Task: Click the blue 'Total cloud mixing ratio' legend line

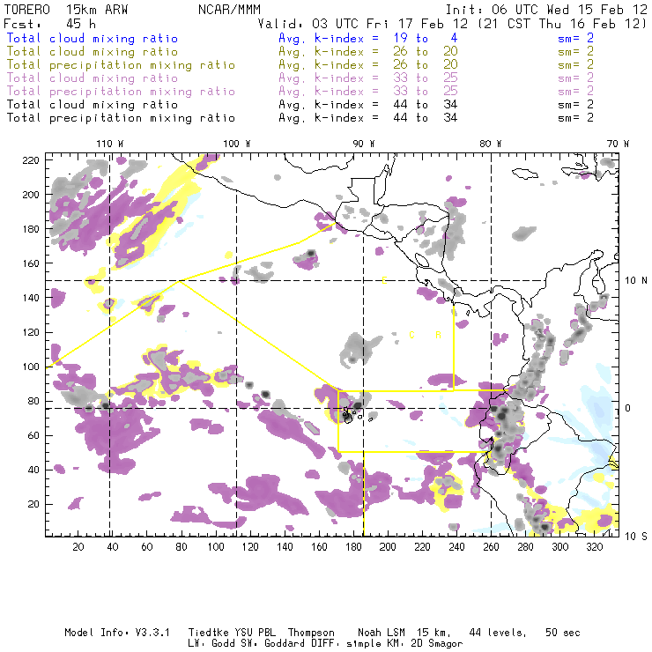Action: click(x=93, y=39)
